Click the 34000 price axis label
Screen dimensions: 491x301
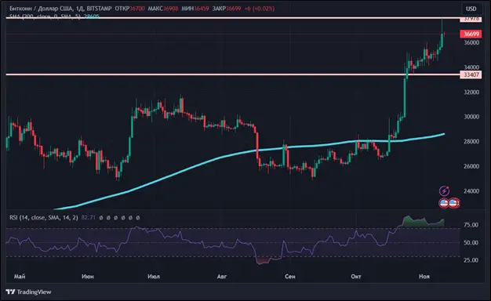coord(471,67)
